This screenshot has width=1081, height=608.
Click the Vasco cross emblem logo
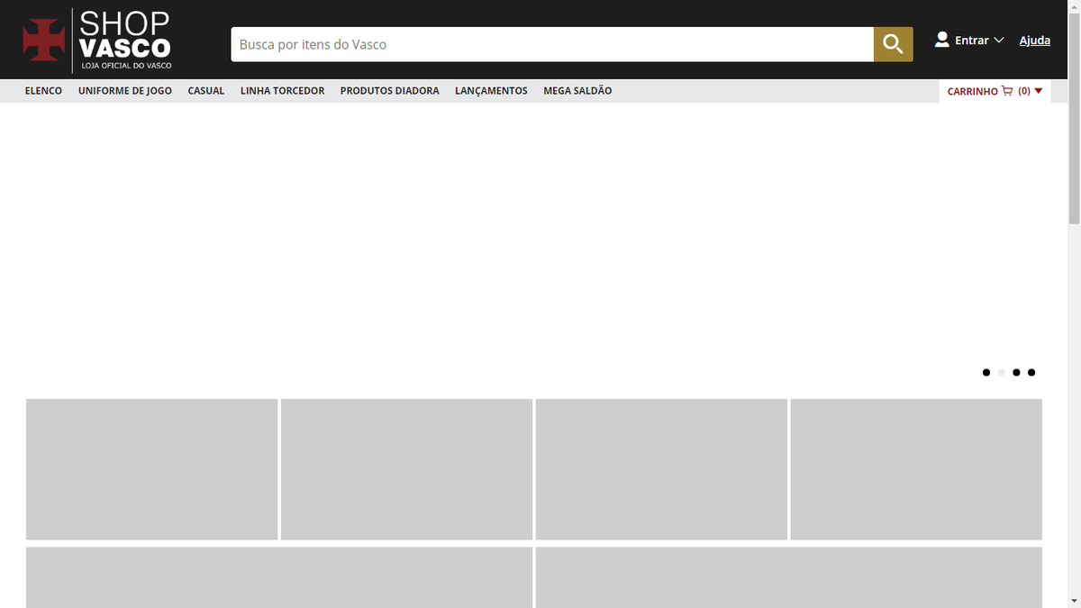coord(44,41)
